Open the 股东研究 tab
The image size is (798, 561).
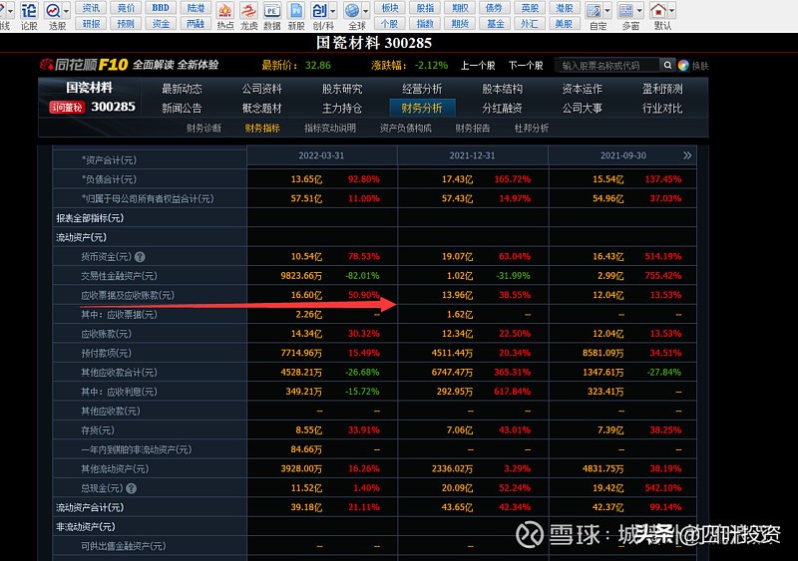342,89
